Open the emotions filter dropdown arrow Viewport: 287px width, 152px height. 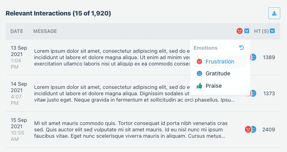click(x=247, y=31)
